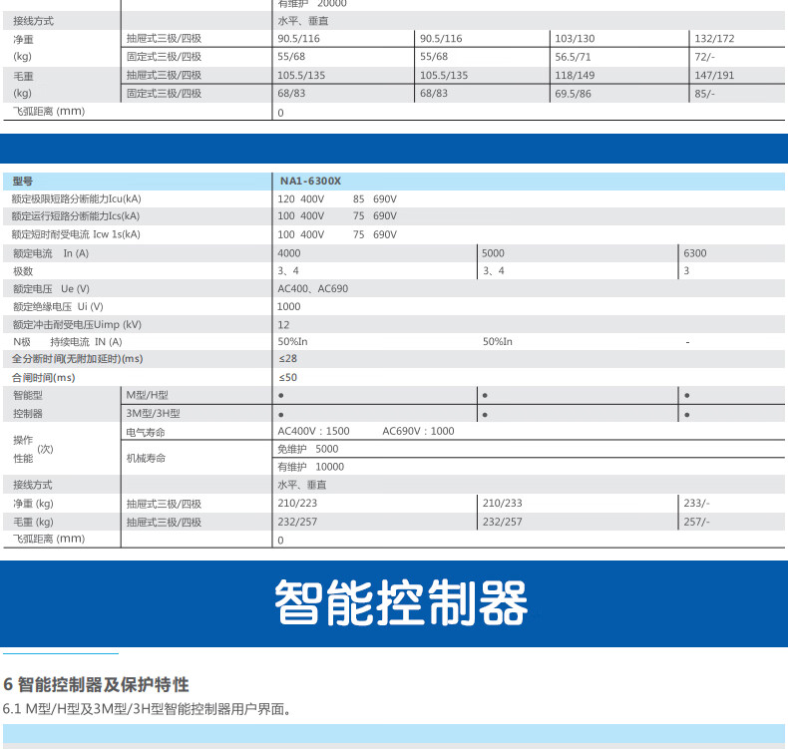Click the NA1-6300X model header cell
Image resolution: width=788 pixels, height=749 pixels.
(309, 182)
